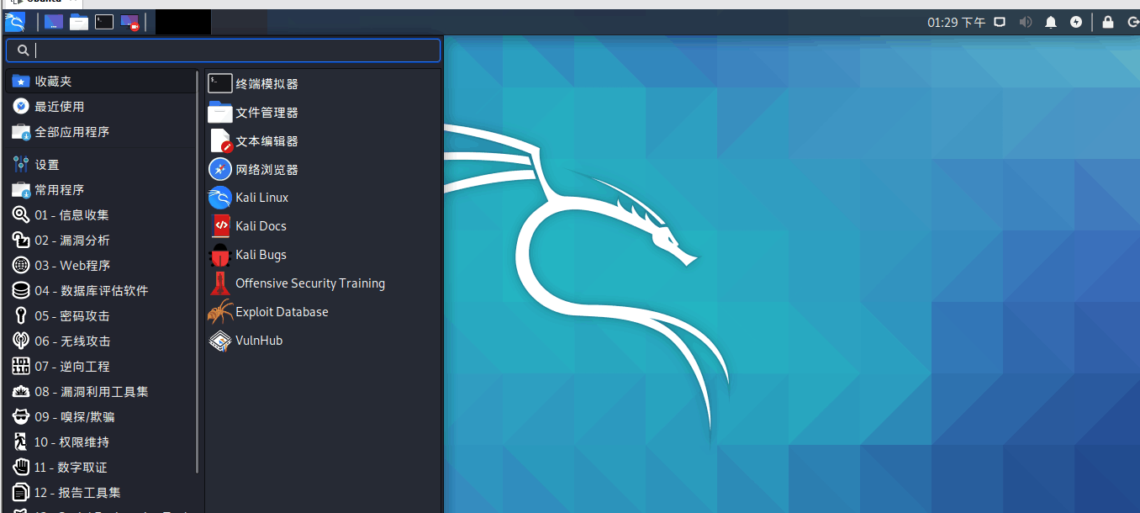Open the 常用程序 category

101,190
